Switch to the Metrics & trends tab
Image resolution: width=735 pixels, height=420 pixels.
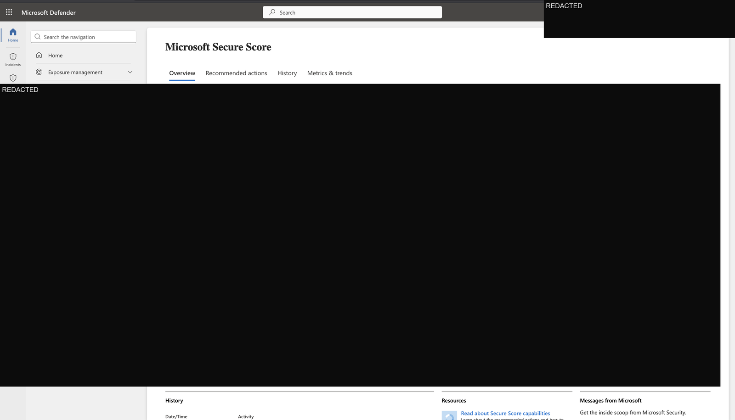point(330,73)
